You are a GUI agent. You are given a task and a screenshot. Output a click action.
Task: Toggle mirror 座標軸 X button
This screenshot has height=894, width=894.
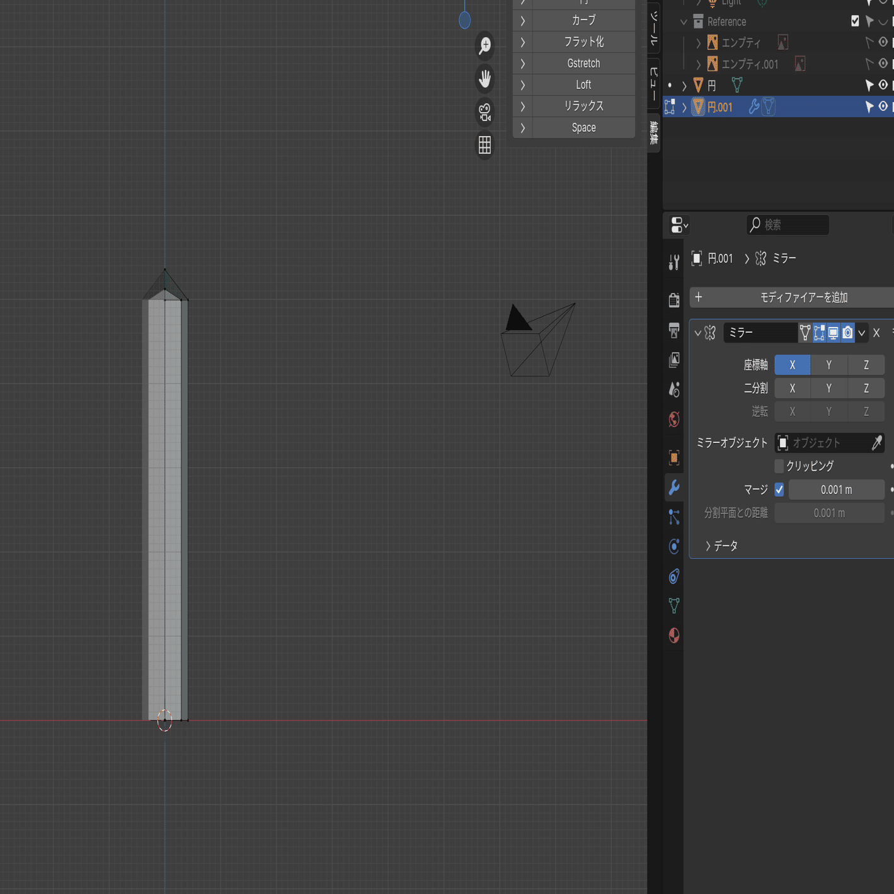793,365
